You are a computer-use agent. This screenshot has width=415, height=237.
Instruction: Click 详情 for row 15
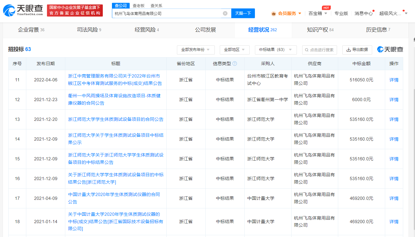coord(394,159)
